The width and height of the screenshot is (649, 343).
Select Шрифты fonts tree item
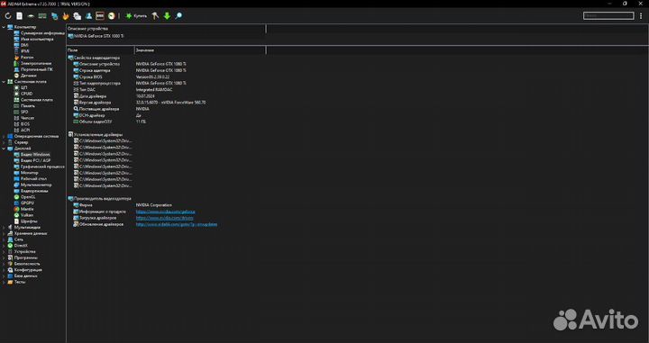point(25,221)
